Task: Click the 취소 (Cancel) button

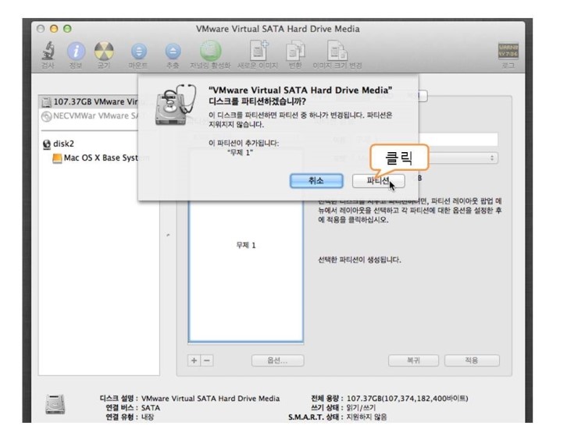Action: [316, 181]
